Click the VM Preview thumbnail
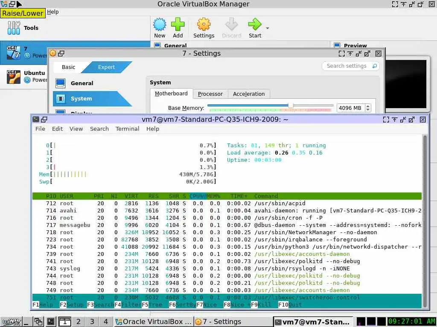The height and width of the screenshot is (327, 437). pos(406,84)
